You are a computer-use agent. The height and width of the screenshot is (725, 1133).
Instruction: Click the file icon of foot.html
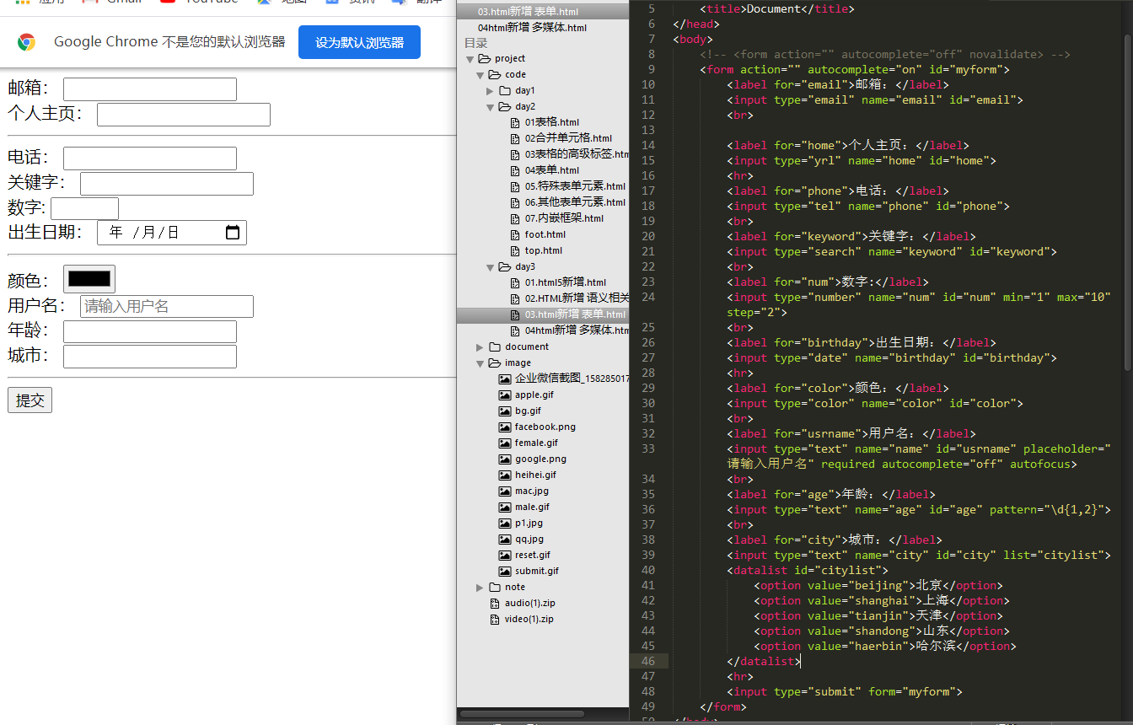516,235
